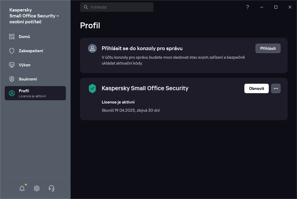
Task: Open the notifications bell icon
Action: (22, 188)
